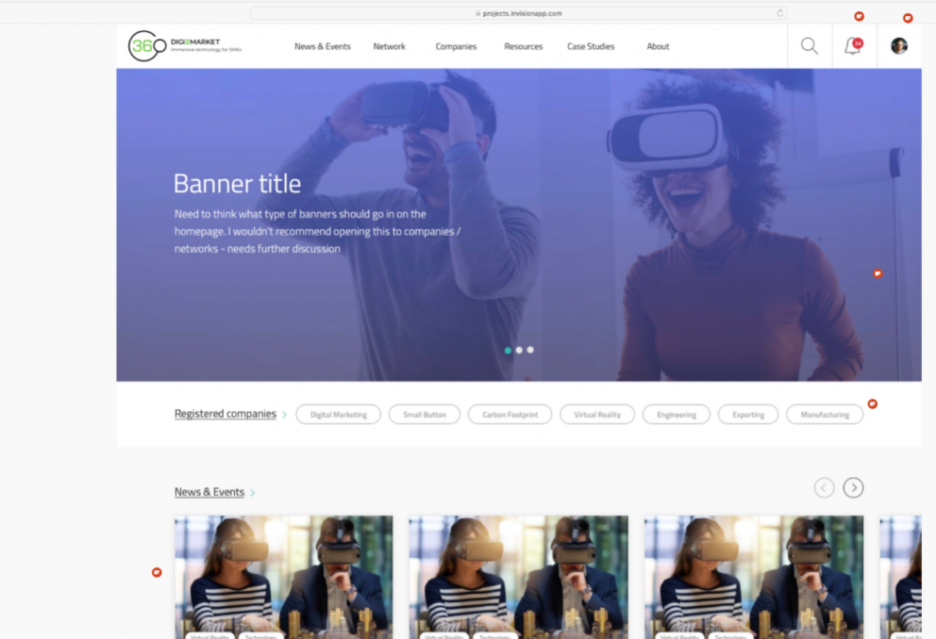Go to previous News & Events slide
The height and width of the screenshot is (639, 936).
824,487
